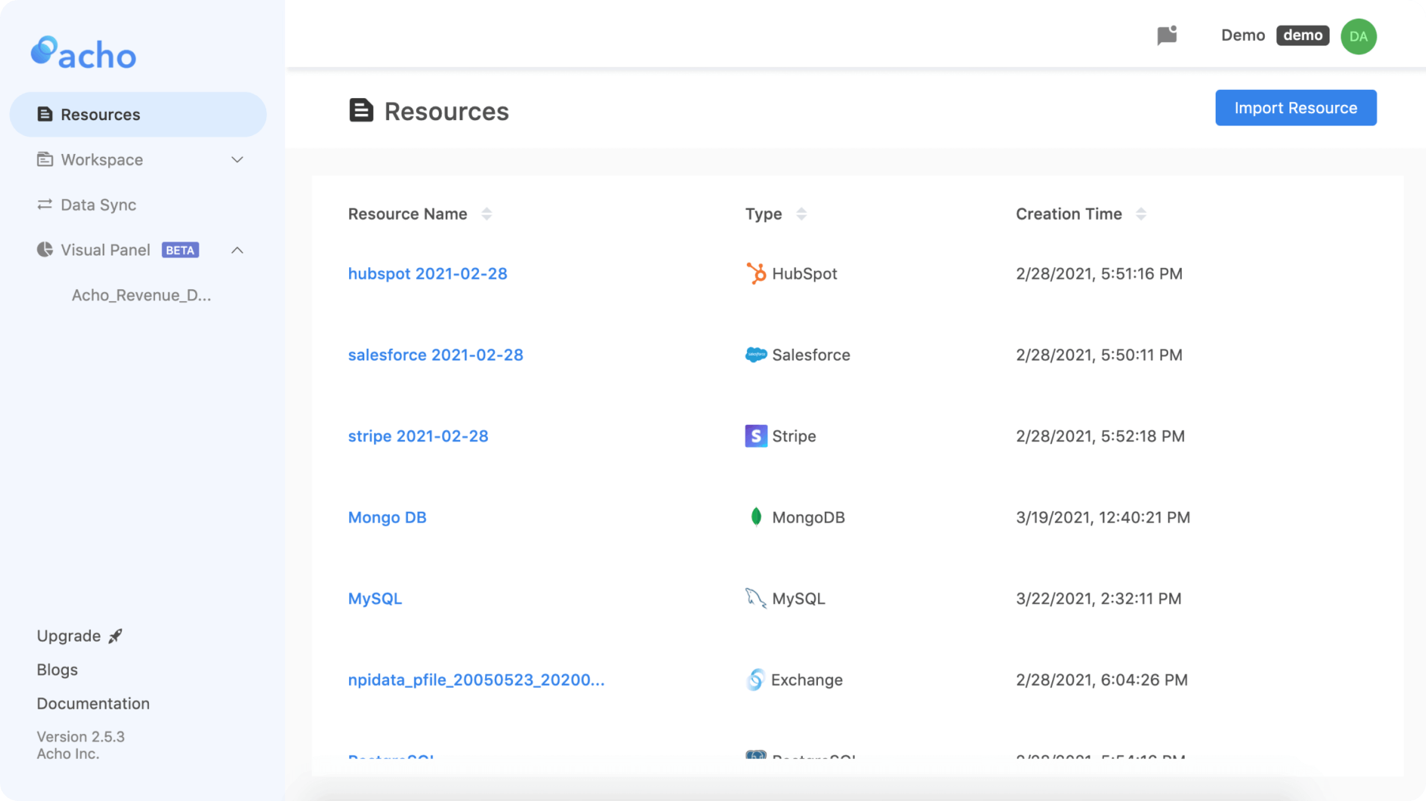Open Acho_Revenue_D... panel entry

click(141, 295)
